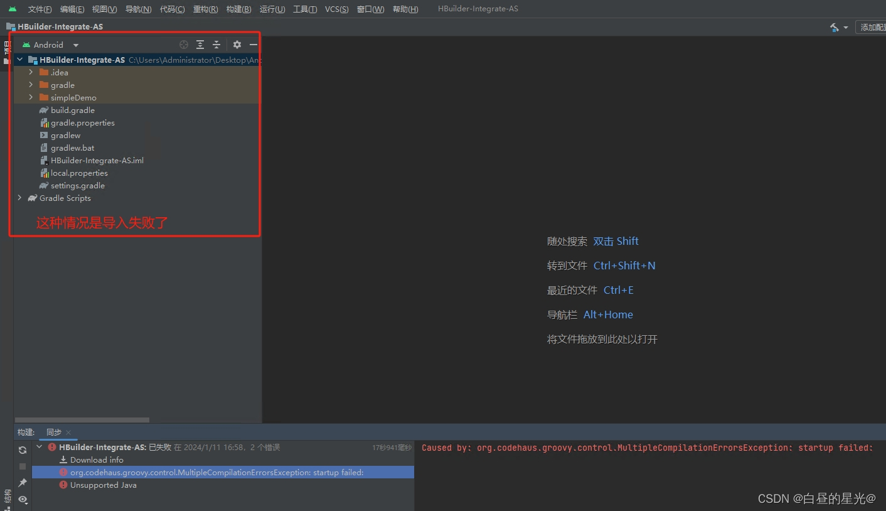Open the 文件(F) menu
The image size is (886, 511).
pos(40,9)
